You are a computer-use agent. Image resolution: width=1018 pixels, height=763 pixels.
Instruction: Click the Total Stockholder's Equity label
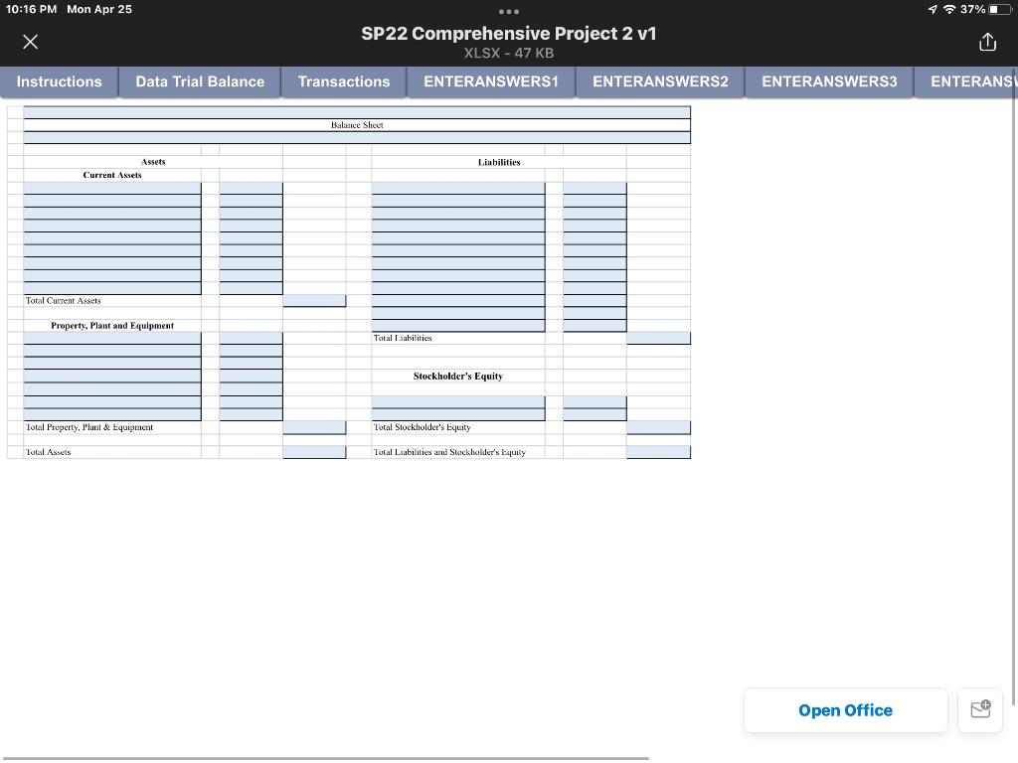pyautogui.click(x=422, y=427)
